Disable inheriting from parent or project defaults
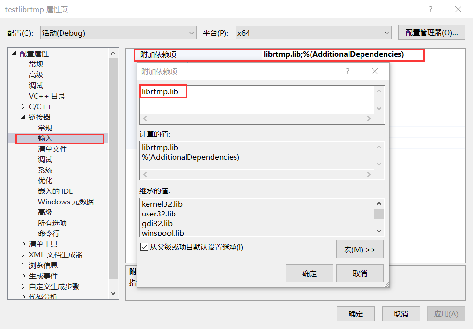The image size is (473, 329). pyautogui.click(x=145, y=247)
